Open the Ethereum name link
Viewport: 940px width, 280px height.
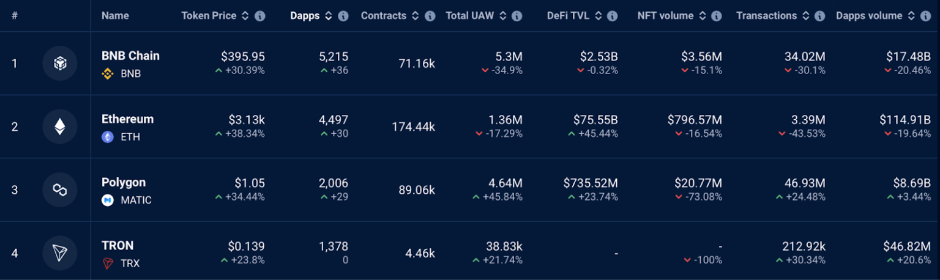(x=127, y=119)
